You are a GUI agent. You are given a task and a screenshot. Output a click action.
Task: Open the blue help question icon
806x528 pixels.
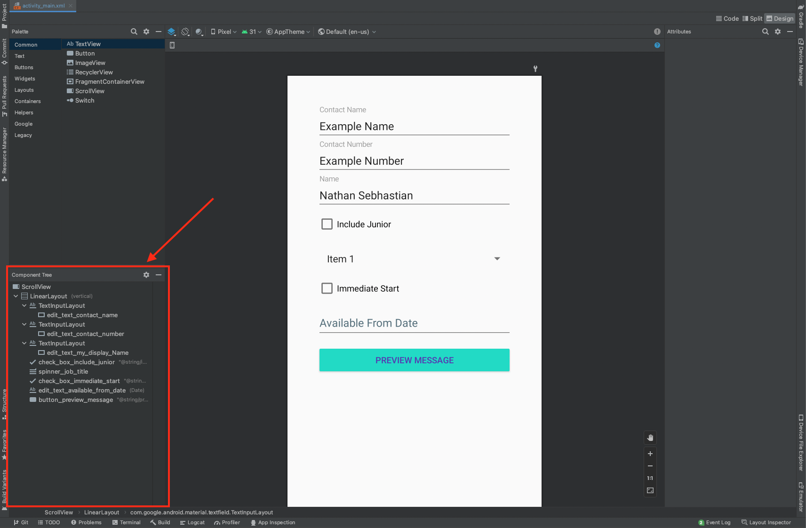tap(657, 45)
